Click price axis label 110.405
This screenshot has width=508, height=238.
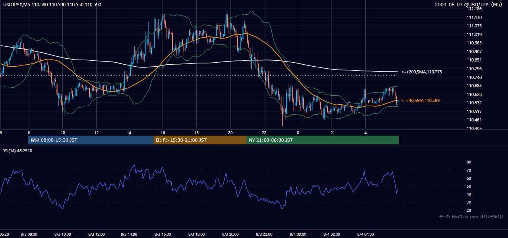pyautogui.click(x=474, y=129)
